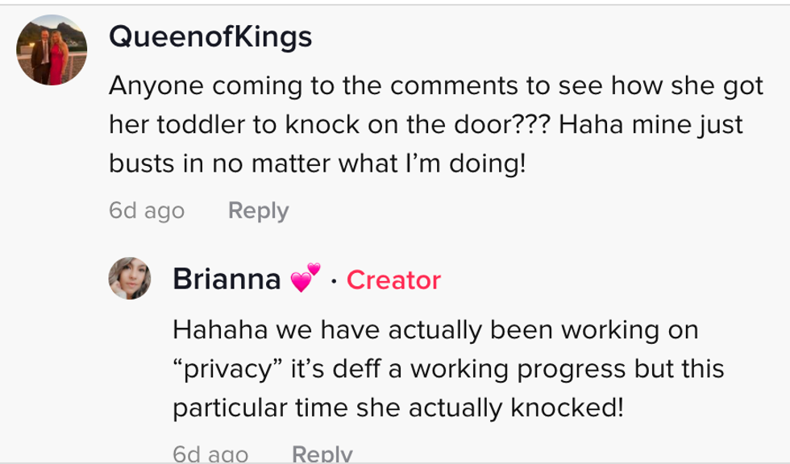
Task: Reply to QueenofKings' comment
Action: (x=258, y=211)
